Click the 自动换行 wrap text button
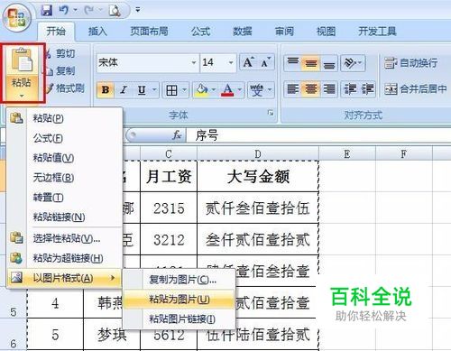Viewport: 451px width, 351px height. (410, 63)
